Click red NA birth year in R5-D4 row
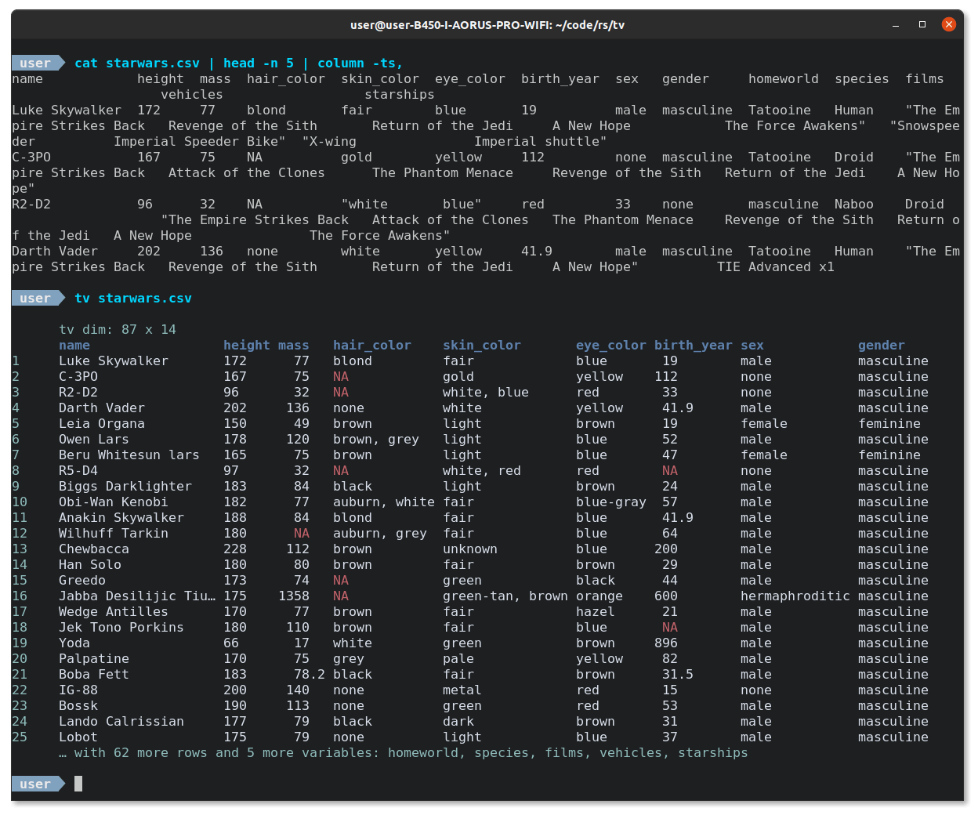Screen dimensions: 978x815 670,471
